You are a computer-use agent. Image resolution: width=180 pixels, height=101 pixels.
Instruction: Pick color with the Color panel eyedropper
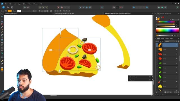pos(161,17)
